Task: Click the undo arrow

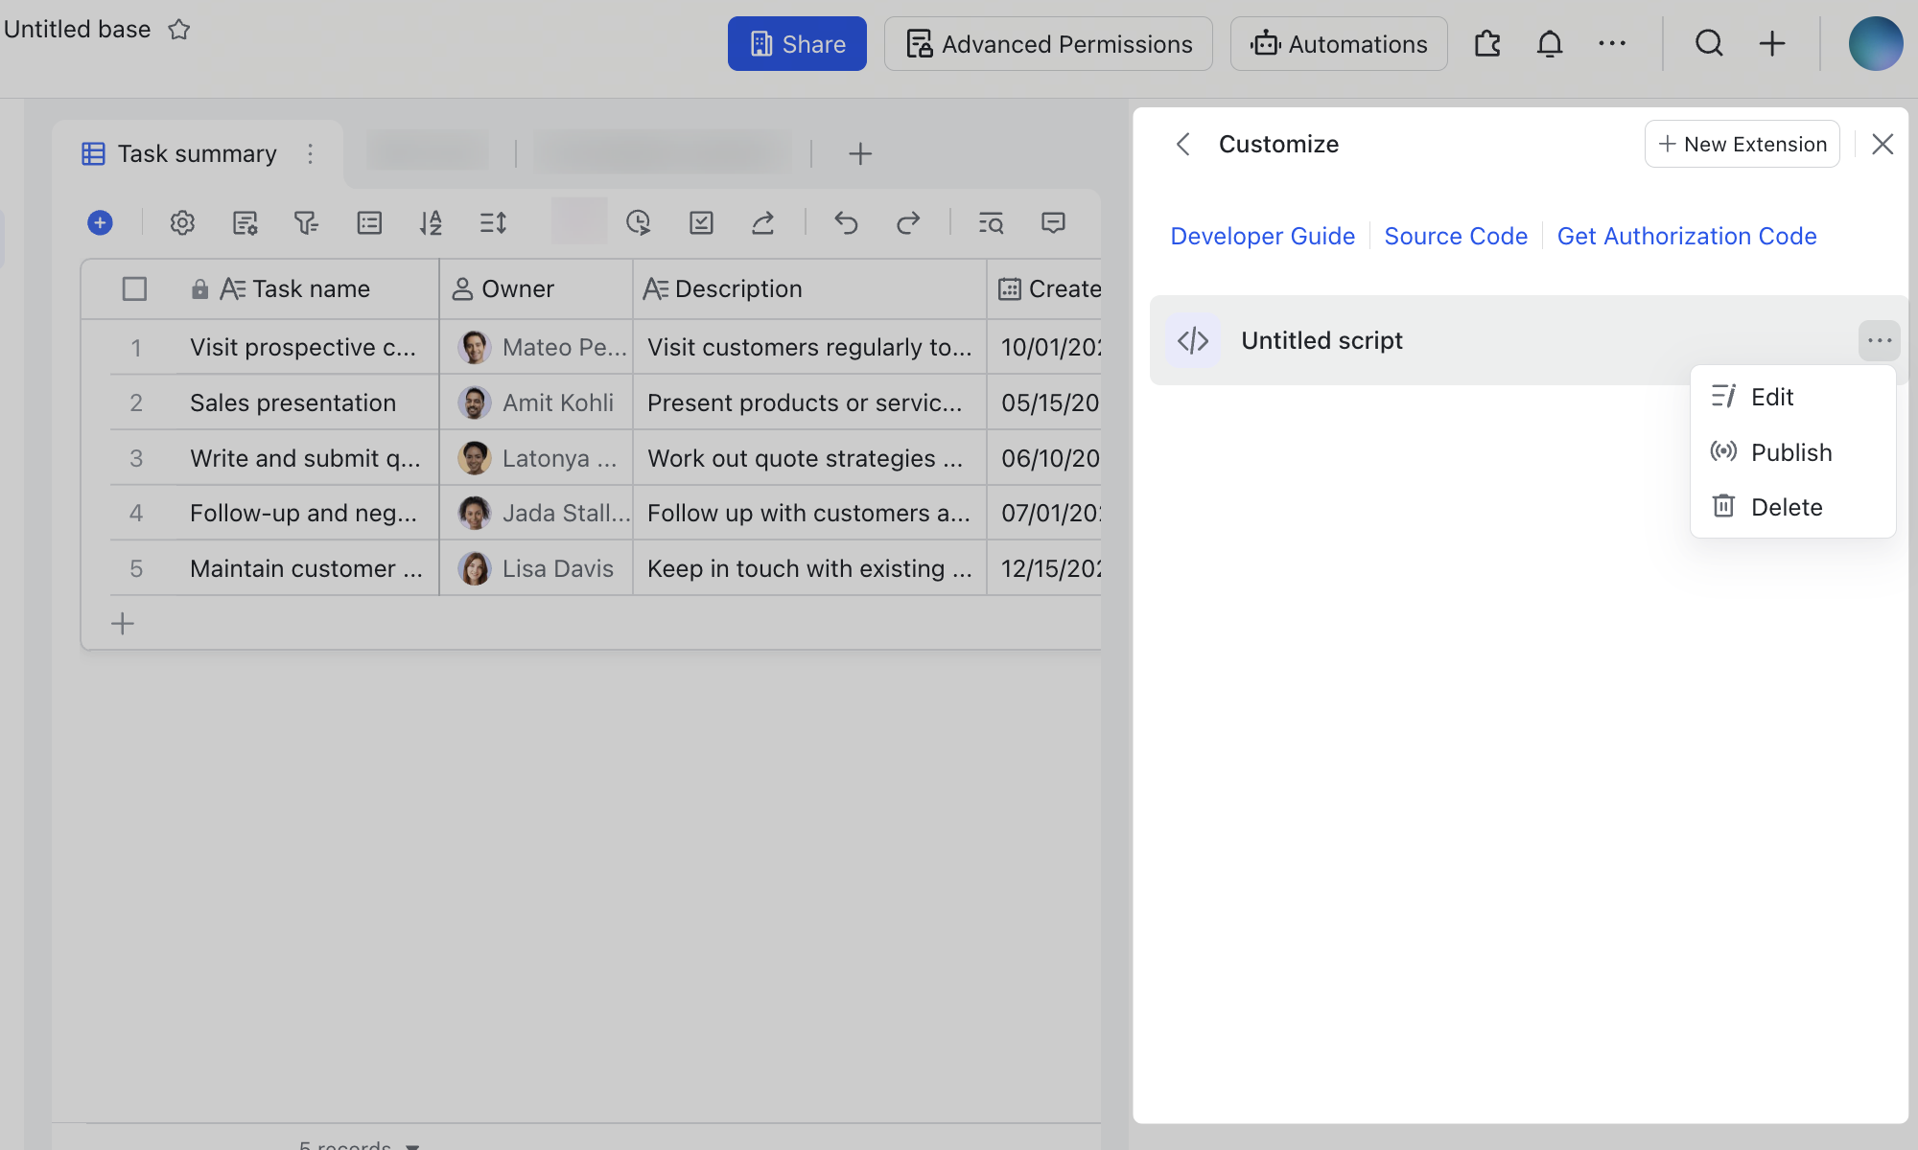Action: pyautogui.click(x=846, y=223)
